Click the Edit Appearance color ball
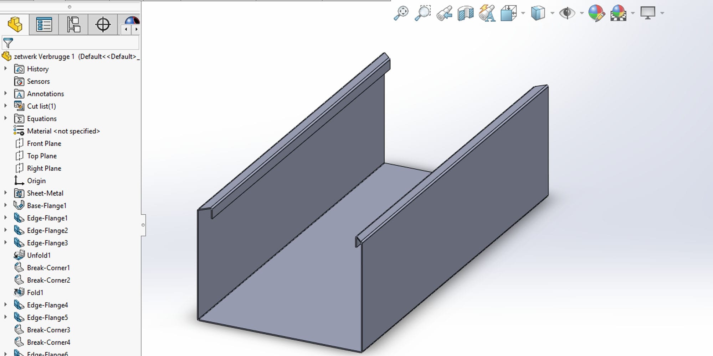The width and height of the screenshot is (713, 356). click(x=596, y=13)
